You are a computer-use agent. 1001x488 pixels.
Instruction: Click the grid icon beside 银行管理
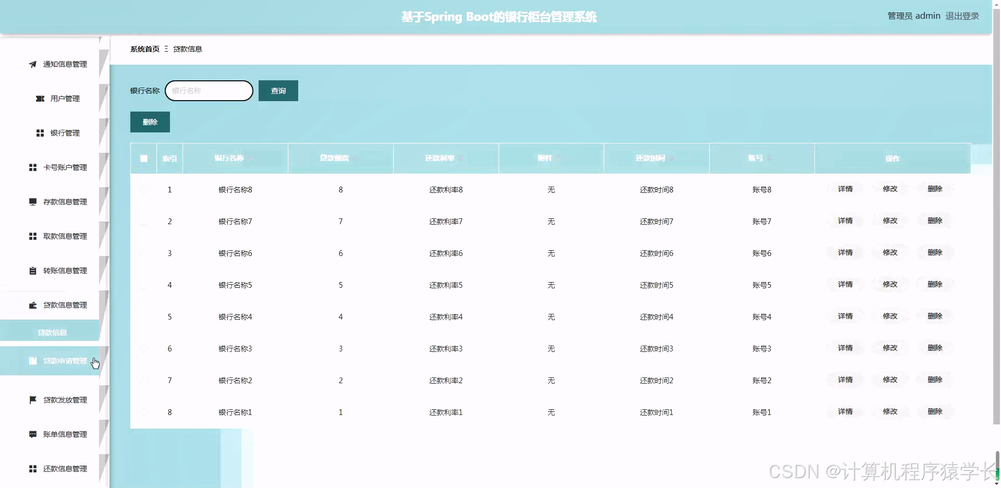[x=40, y=133]
